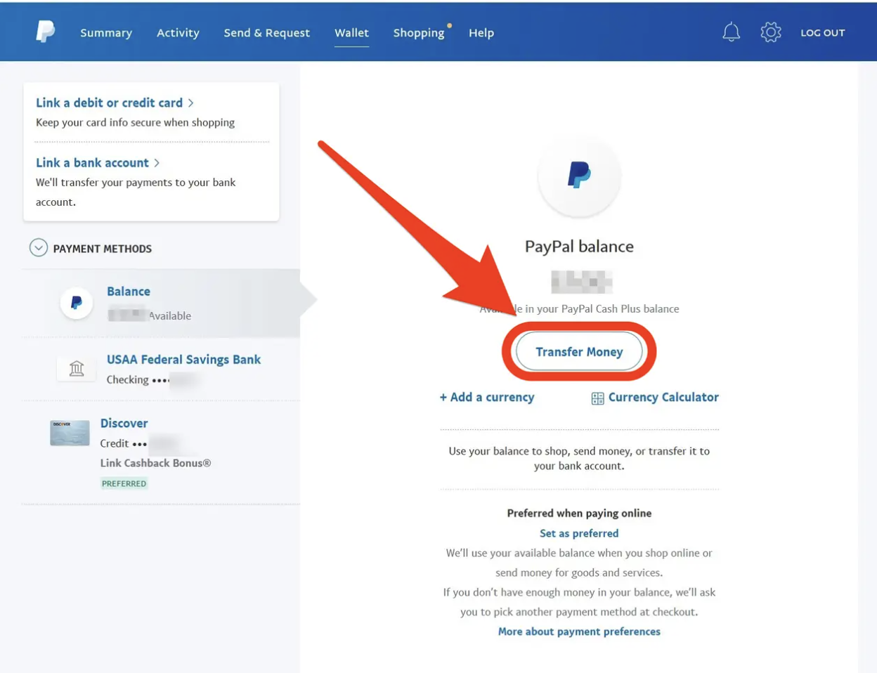Open the Activity tab

pos(178,33)
